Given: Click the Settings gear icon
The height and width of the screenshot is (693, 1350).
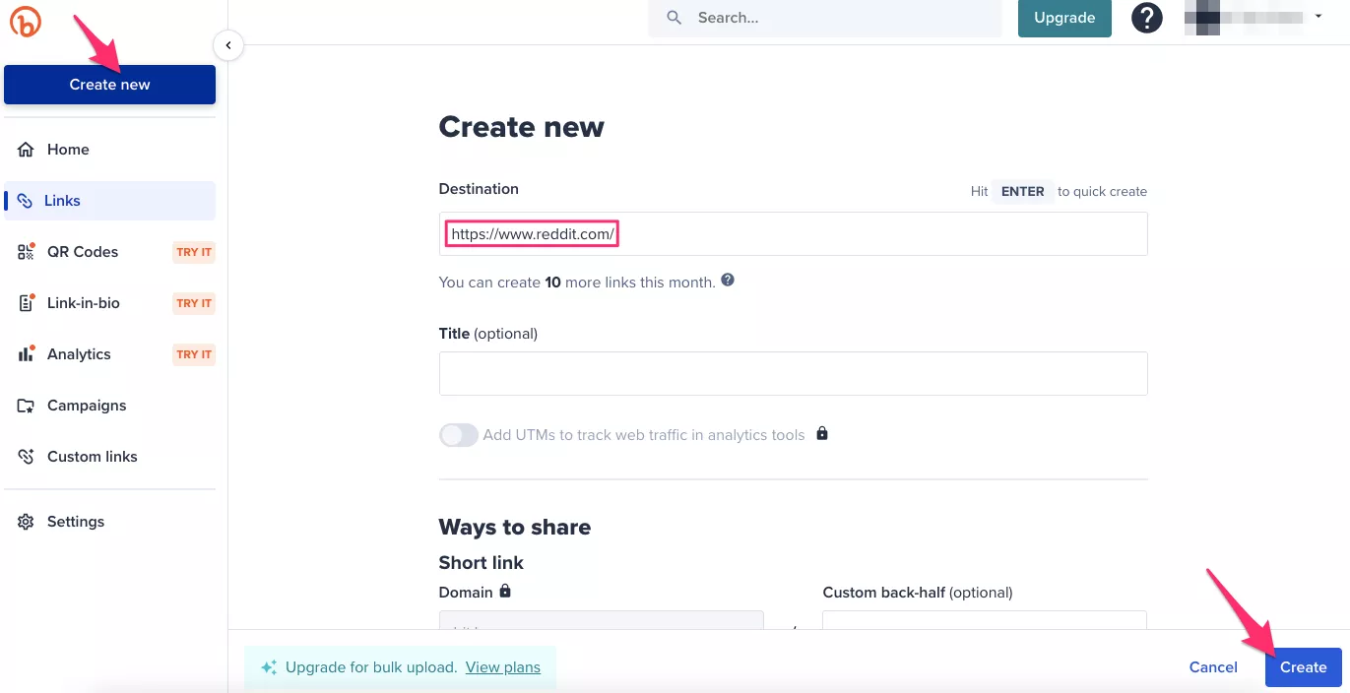Looking at the screenshot, I should 27,522.
